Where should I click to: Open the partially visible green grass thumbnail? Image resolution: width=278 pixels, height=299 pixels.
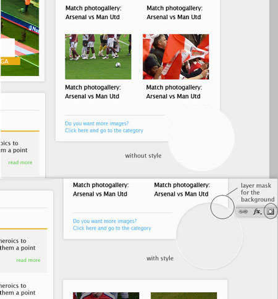pos(183,295)
